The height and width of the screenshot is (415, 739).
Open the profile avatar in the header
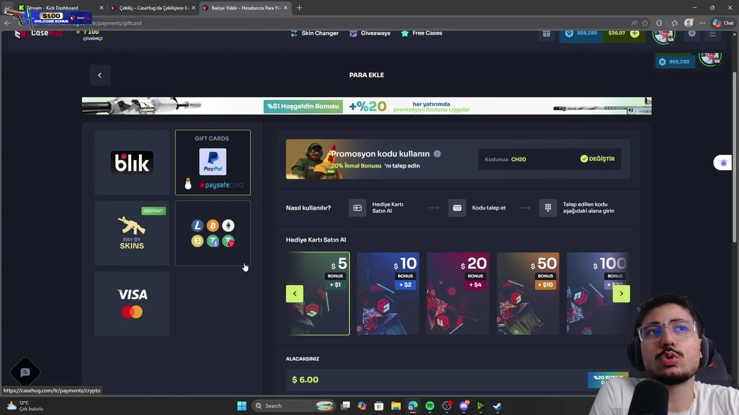tap(664, 35)
